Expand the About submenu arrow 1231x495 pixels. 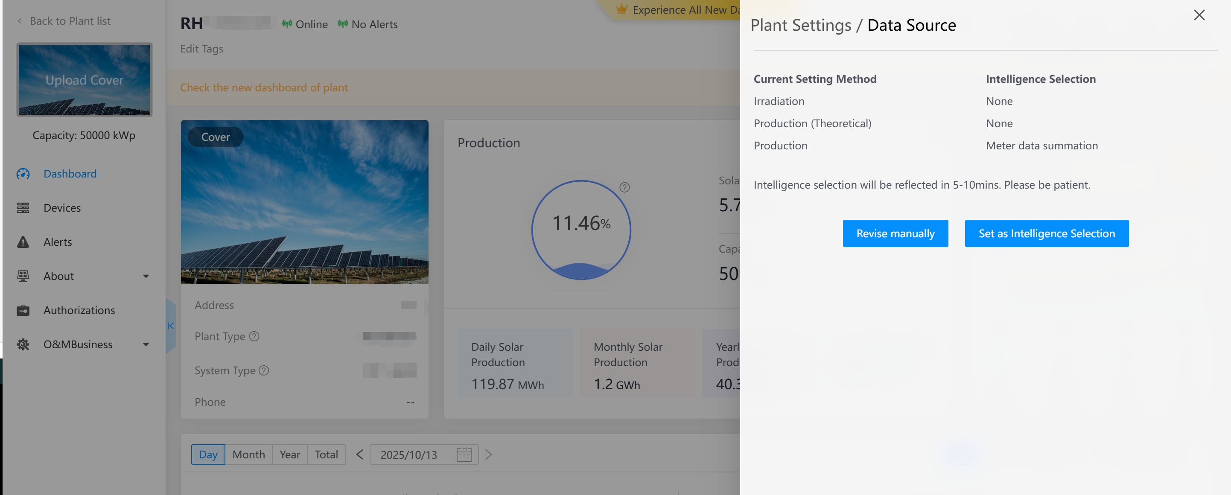tap(146, 276)
